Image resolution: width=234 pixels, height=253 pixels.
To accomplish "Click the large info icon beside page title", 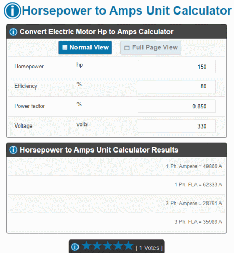I will (x=12, y=10).
